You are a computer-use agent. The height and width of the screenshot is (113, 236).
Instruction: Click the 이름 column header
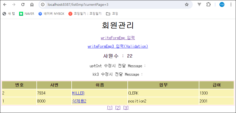click(x=100, y=85)
